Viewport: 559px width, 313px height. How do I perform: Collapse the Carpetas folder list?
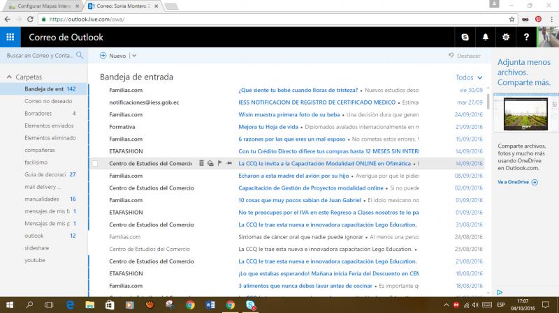9,77
